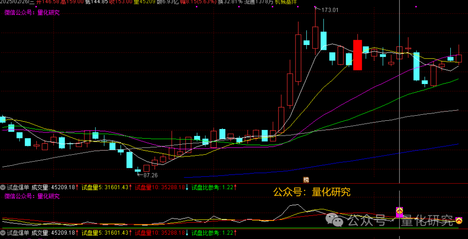
Task: Click the turnover rate 换32.81%
Action: [230, 2]
